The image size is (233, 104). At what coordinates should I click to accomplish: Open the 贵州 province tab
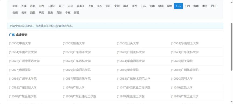(15, 13)
